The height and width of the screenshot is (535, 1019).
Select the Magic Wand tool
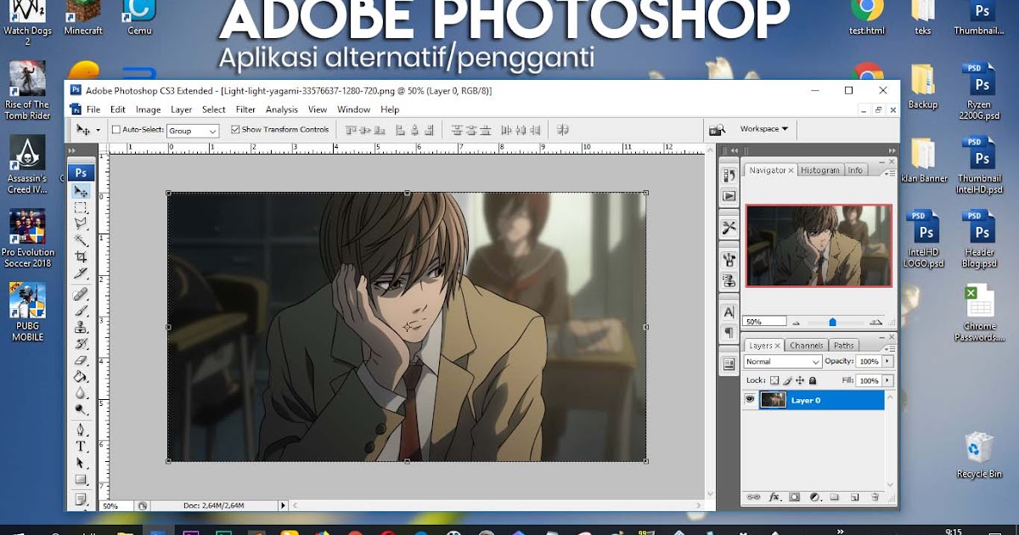(81, 239)
